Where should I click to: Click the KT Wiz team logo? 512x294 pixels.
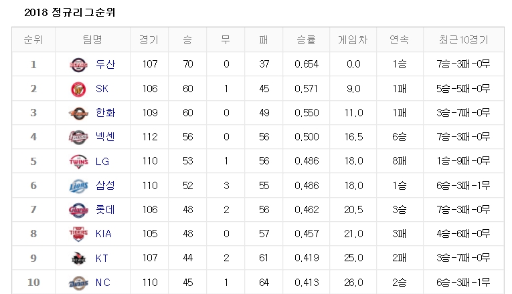coord(78,259)
